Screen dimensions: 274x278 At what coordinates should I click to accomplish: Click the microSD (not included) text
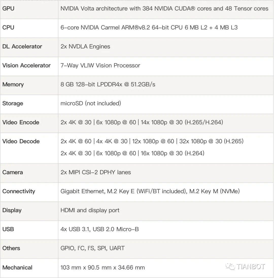(x=91, y=103)
